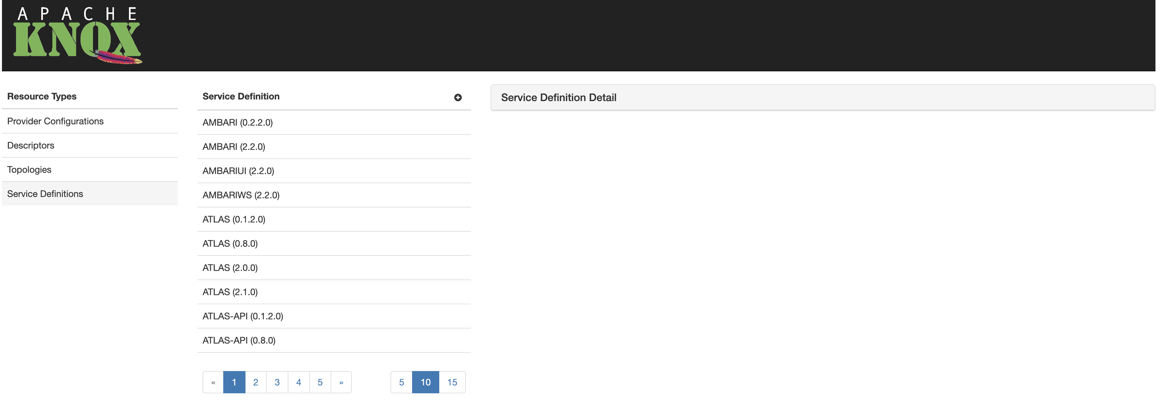The width and height of the screenshot is (1162, 409).
Task: View the ATLAS-API (0.8.0) definition
Action: 239,341
